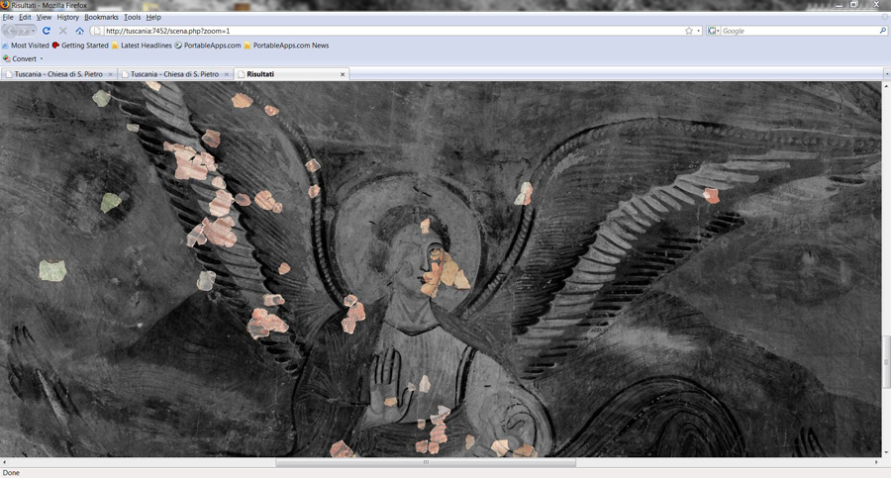Open the Help menu
The image size is (891, 478).
153,17
